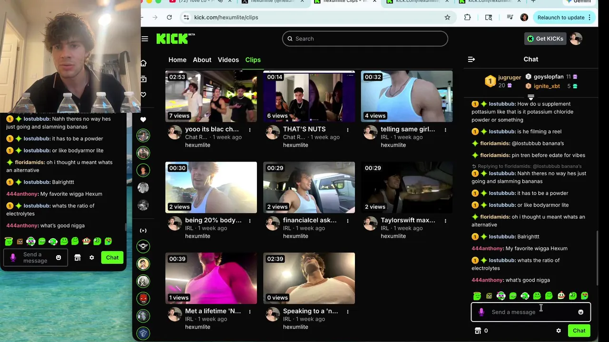Click the green Chat button in the main chat
Image resolution: width=609 pixels, height=342 pixels.
579,331
